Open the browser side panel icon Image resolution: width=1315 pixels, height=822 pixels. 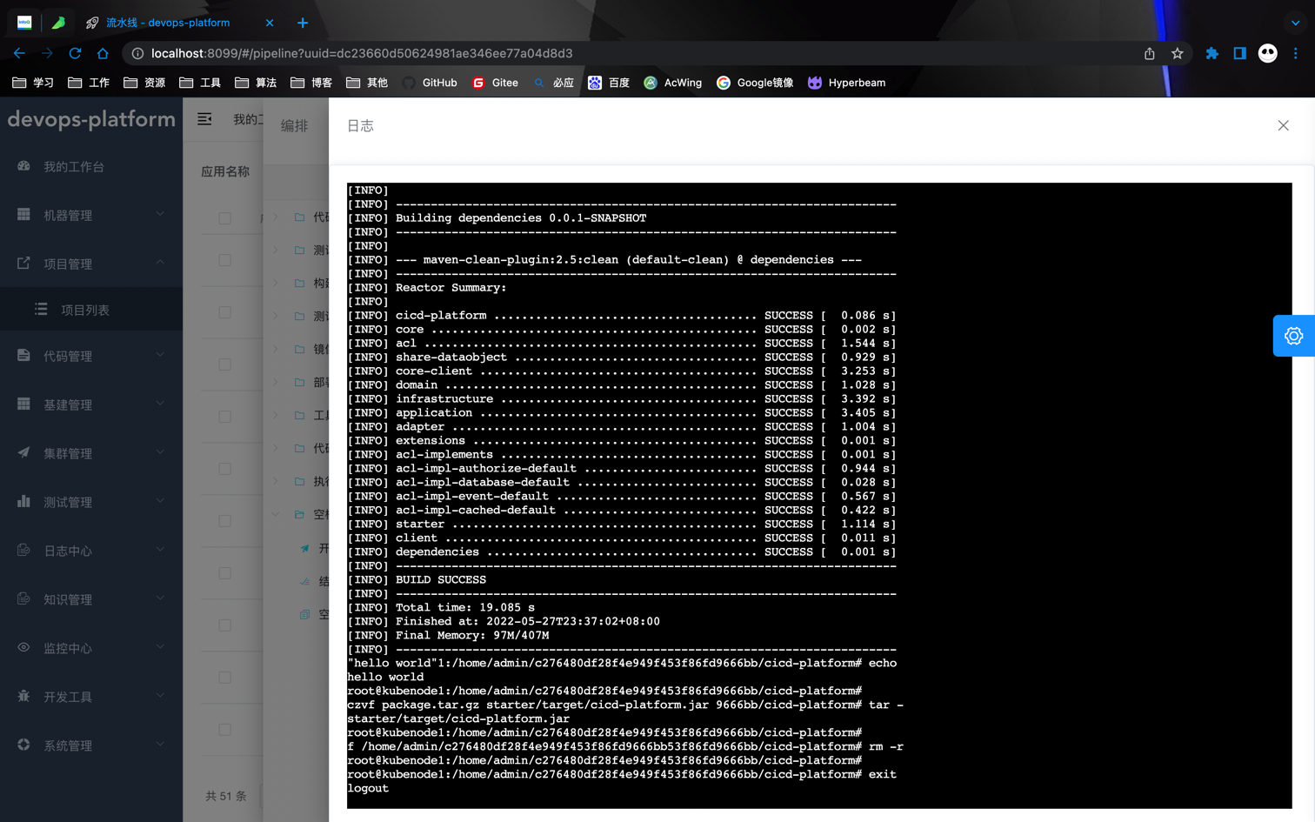[x=1239, y=54]
